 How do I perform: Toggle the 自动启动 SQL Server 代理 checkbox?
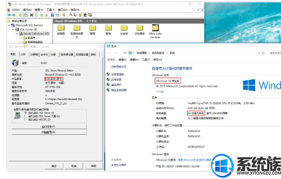[26, 116]
